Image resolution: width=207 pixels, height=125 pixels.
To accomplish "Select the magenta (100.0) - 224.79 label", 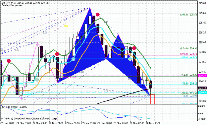I will [189, 54].
